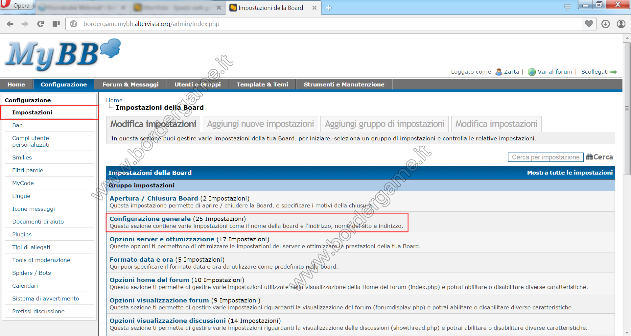Open a new tab with the plus button
This screenshot has height=336, width=631.
tap(329, 8)
